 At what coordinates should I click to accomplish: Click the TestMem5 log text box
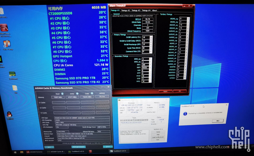pyautogui.click(x=134, y=136)
